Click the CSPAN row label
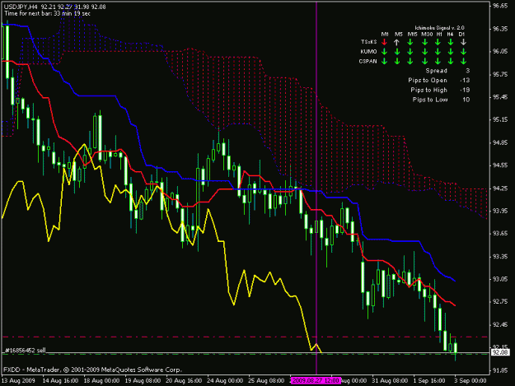Viewport: 515px width, 386px height. point(368,62)
